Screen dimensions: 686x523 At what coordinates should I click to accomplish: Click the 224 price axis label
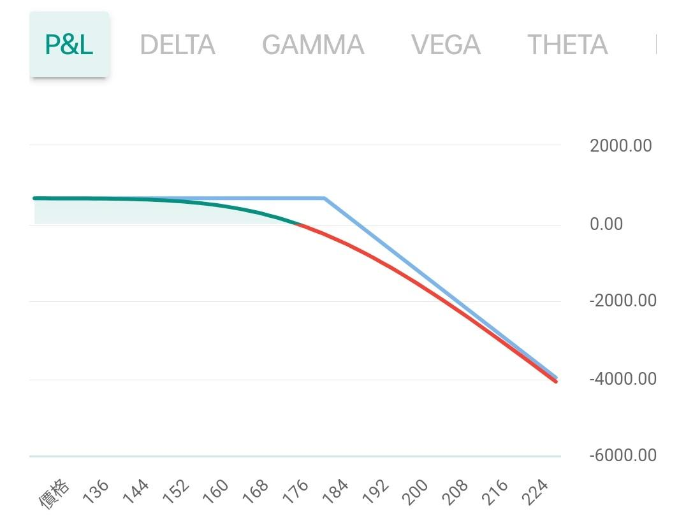tap(535, 492)
